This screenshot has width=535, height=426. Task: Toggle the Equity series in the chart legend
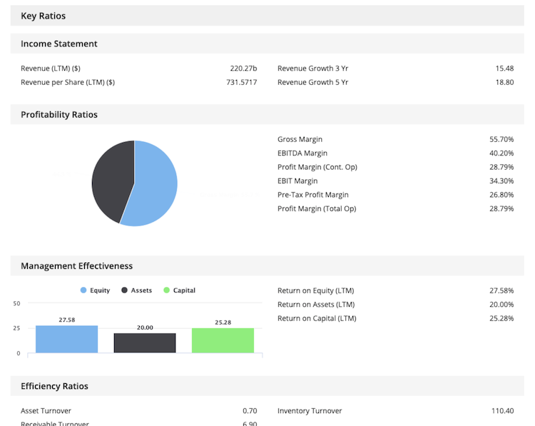click(x=95, y=290)
